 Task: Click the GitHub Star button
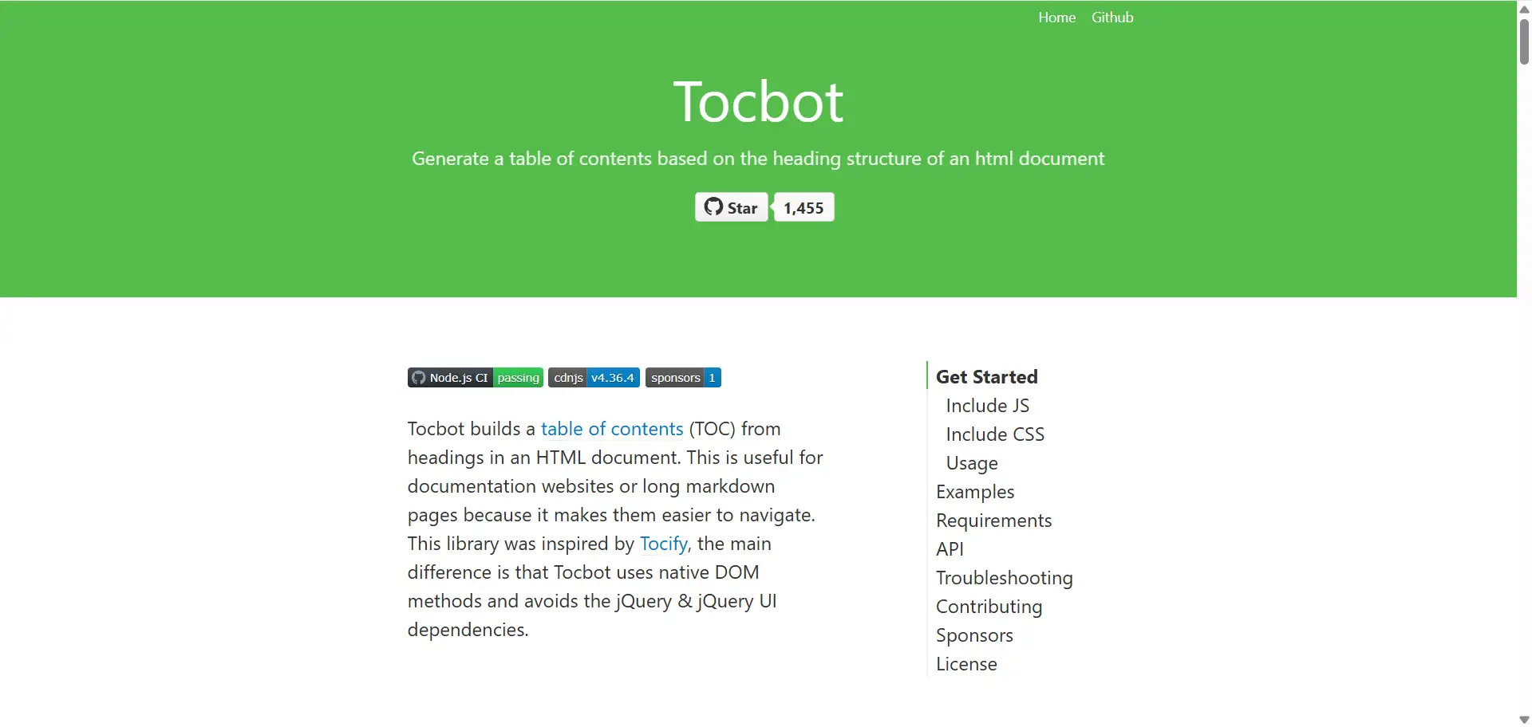pyautogui.click(x=731, y=207)
